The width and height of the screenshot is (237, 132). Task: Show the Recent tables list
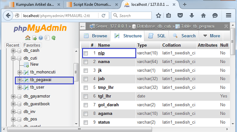pos(13,45)
